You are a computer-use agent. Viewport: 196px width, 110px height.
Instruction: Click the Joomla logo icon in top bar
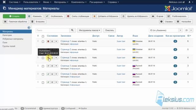click(x=4, y=2)
